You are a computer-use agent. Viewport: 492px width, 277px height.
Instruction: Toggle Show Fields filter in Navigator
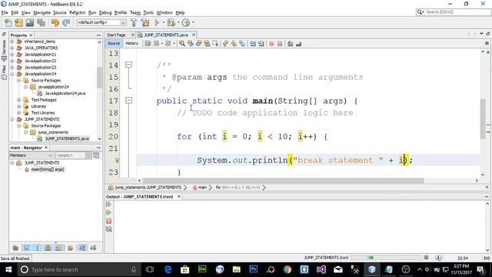coord(26,248)
